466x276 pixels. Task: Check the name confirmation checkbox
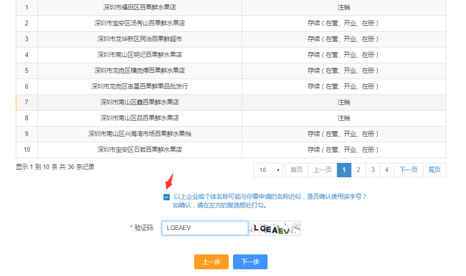tap(166, 197)
